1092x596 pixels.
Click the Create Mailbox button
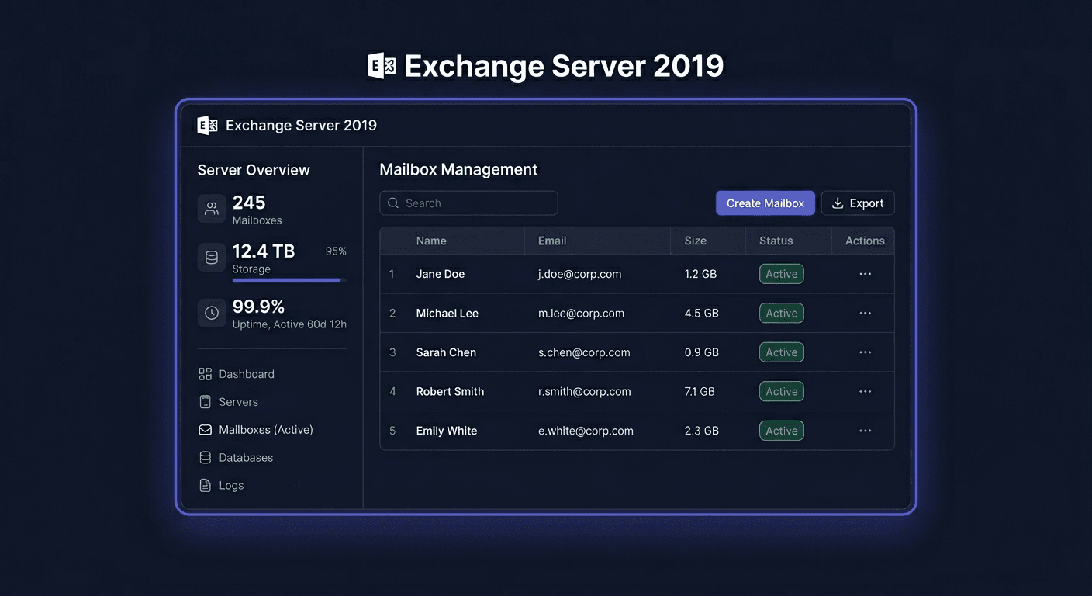[x=765, y=203]
